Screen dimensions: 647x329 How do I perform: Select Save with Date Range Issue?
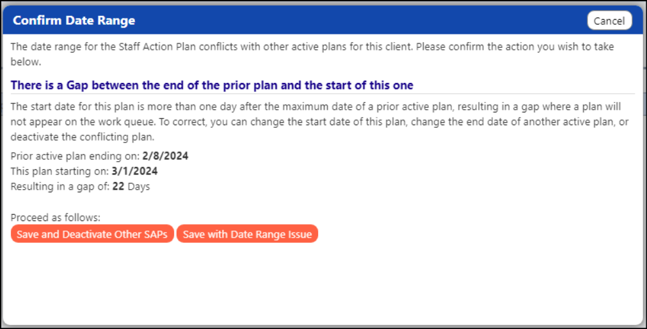[247, 234]
